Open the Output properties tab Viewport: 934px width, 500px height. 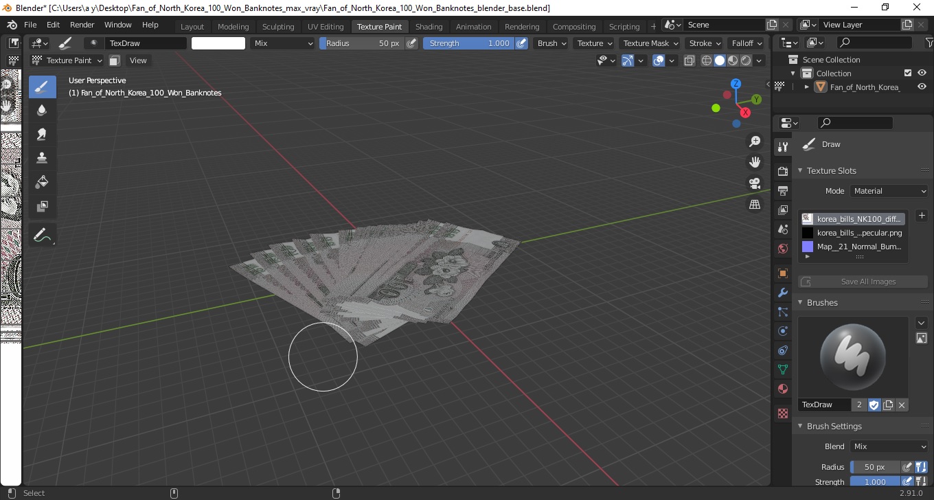click(x=782, y=190)
